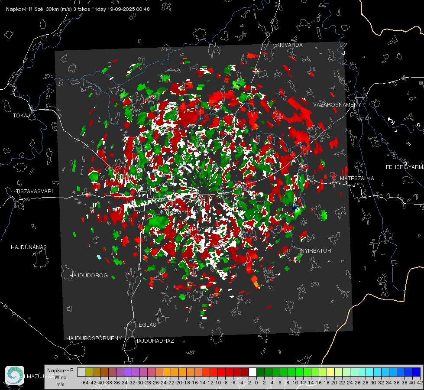
Task: Click the KISVÁRDA city label
Action: pyautogui.click(x=289, y=45)
